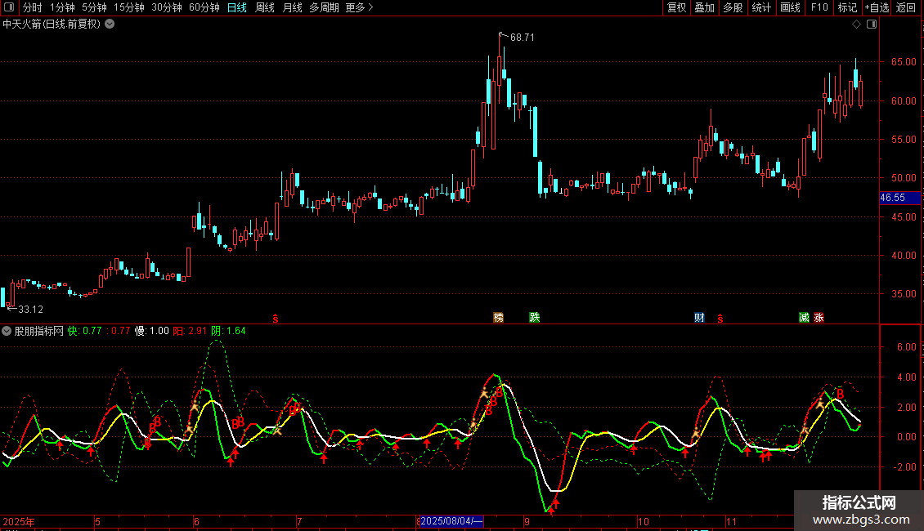
Task: Click the diamond icon above the chart
Action: point(857,25)
